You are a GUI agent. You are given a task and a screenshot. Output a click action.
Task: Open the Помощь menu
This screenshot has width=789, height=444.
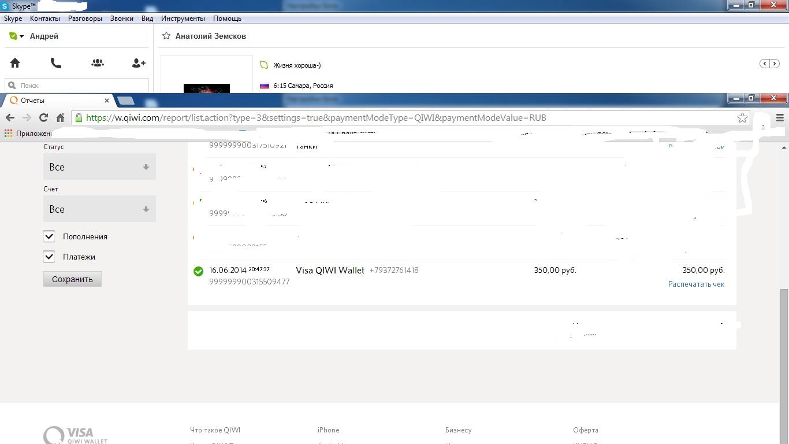(227, 18)
